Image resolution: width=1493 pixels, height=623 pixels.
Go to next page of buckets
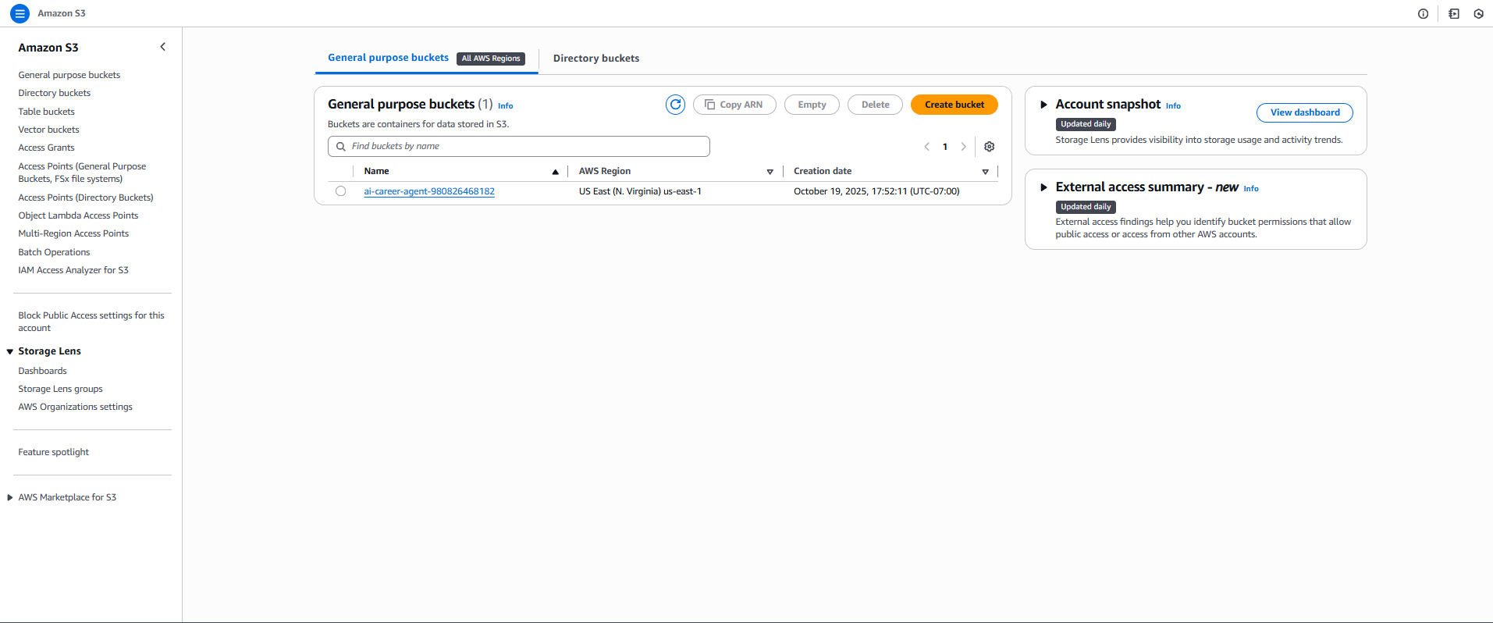(963, 147)
